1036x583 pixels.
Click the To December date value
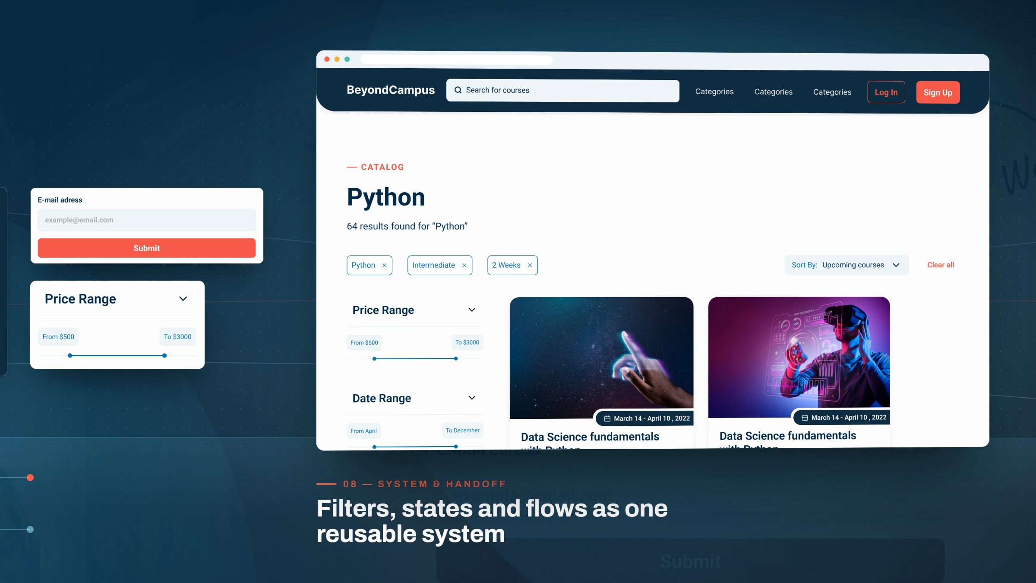[462, 431]
